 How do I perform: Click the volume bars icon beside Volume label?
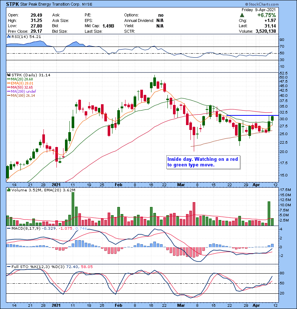[x=9, y=190]
